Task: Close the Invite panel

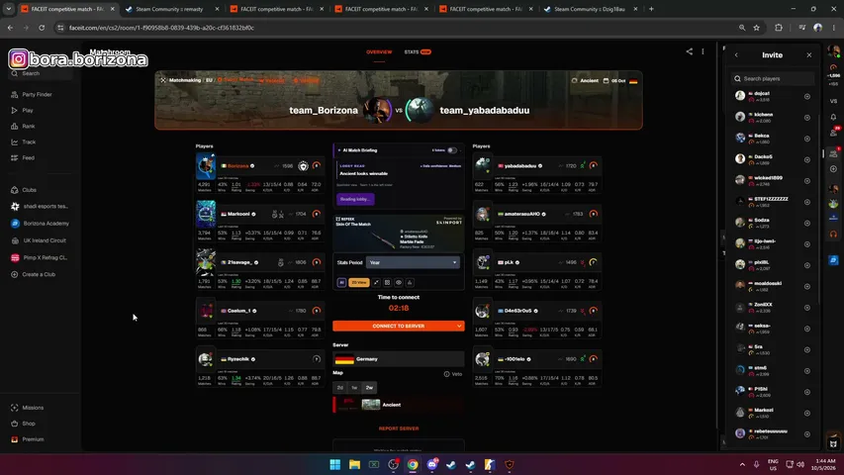Action: click(x=809, y=55)
